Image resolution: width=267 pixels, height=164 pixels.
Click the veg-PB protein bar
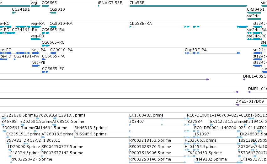[36, 66]
